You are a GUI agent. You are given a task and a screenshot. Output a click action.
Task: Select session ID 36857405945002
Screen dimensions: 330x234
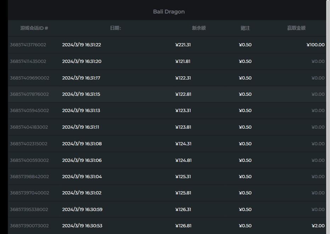[x=29, y=111]
